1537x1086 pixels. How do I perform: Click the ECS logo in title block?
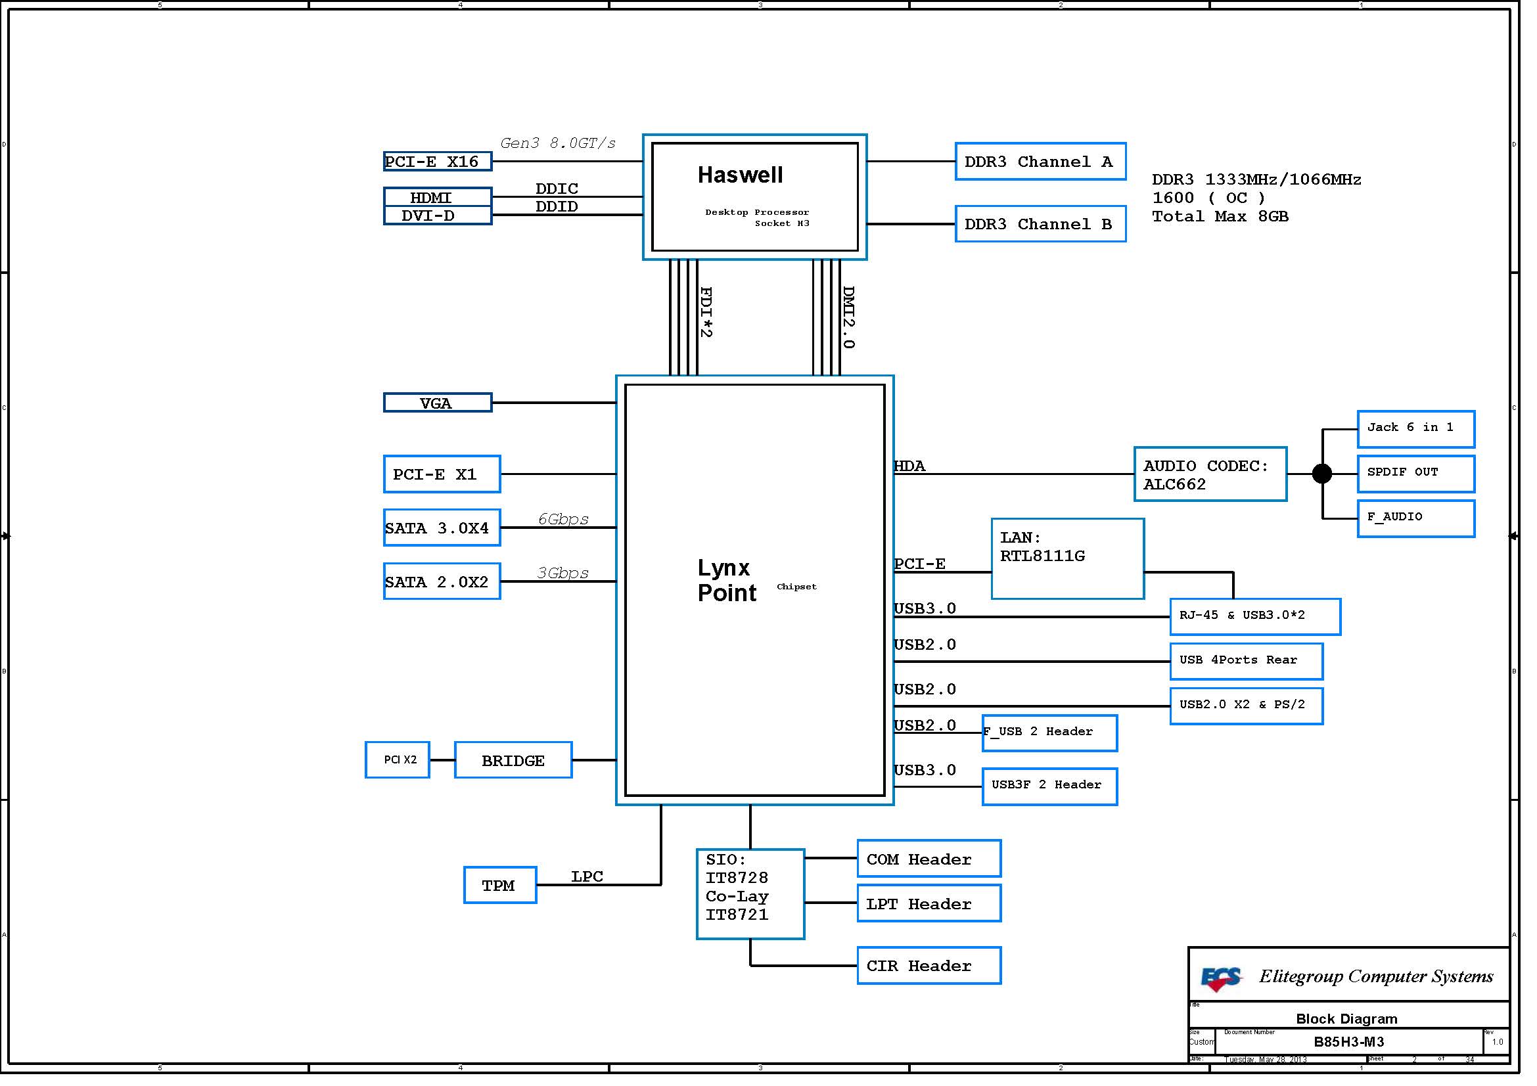tap(1222, 979)
